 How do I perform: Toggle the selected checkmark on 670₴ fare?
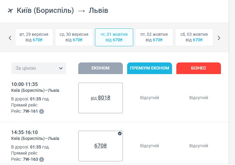click(x=119, y=133)
